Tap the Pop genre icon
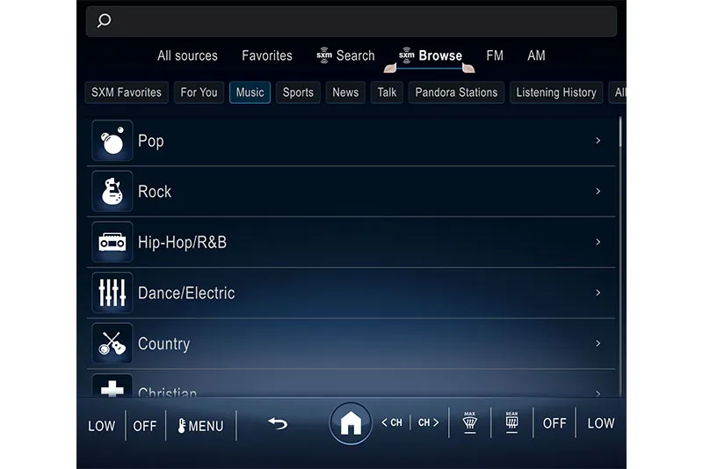The width and height of the screenshot is (703, 469). tap(112, 141)
